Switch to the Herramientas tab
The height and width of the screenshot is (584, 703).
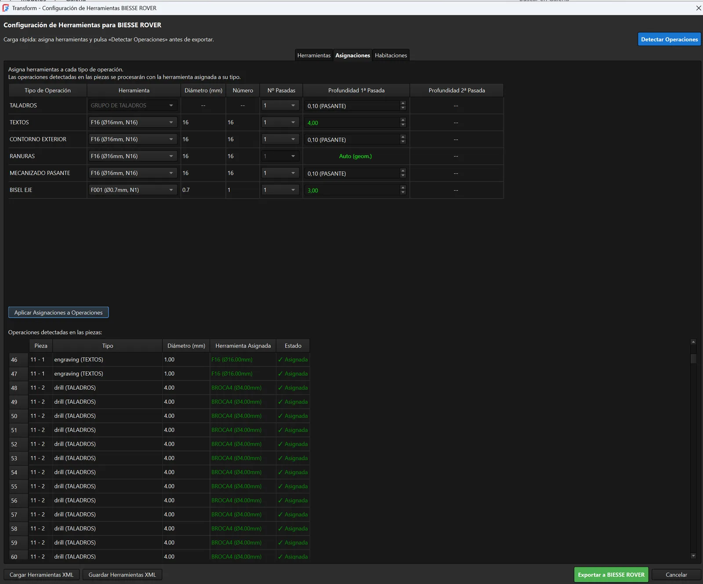[x=314, y=55]
